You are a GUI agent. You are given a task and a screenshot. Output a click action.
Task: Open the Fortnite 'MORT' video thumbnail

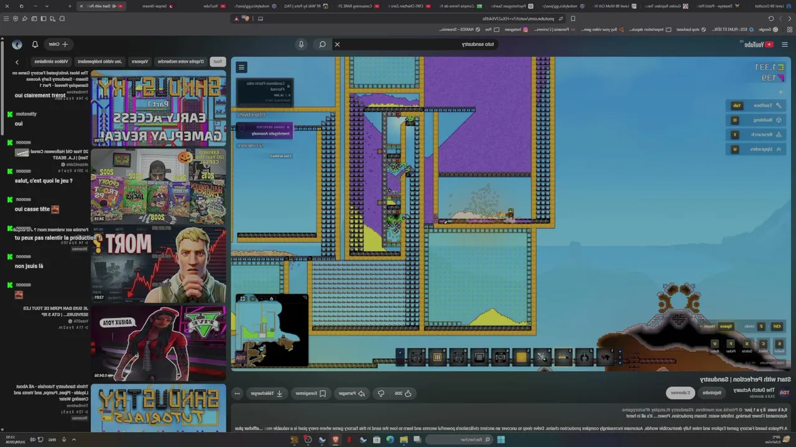(159, 264)
